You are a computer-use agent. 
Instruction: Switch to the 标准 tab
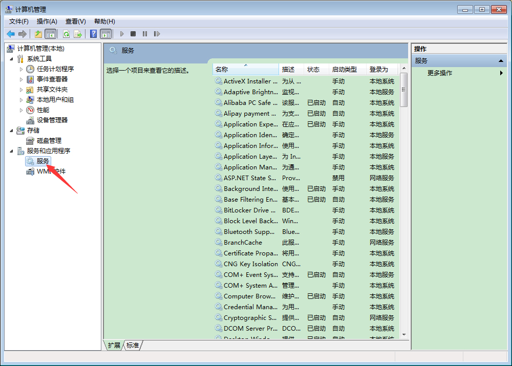pyautogui.click(x=132, y=345)
